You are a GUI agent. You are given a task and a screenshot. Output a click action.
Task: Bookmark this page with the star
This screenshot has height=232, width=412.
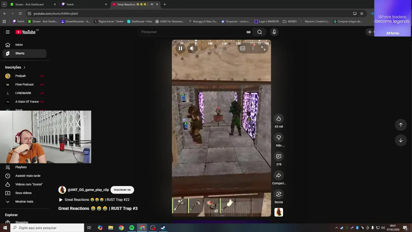coord(362,14)
